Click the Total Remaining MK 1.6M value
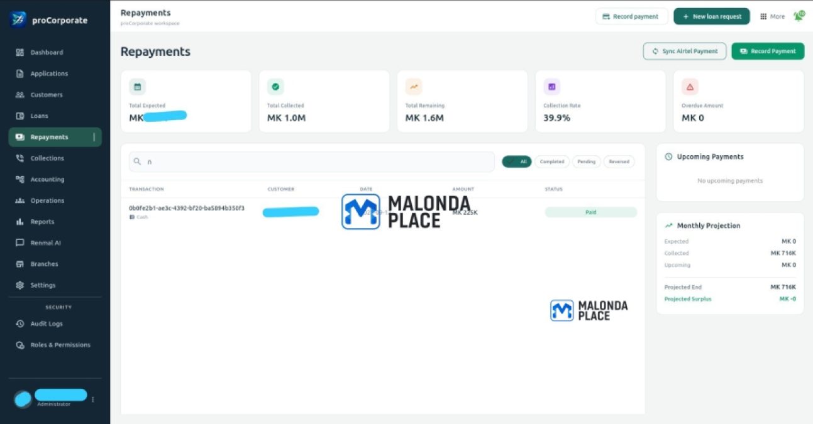The width and height of the screenshot is (813, 424). (x=424, y=117)
